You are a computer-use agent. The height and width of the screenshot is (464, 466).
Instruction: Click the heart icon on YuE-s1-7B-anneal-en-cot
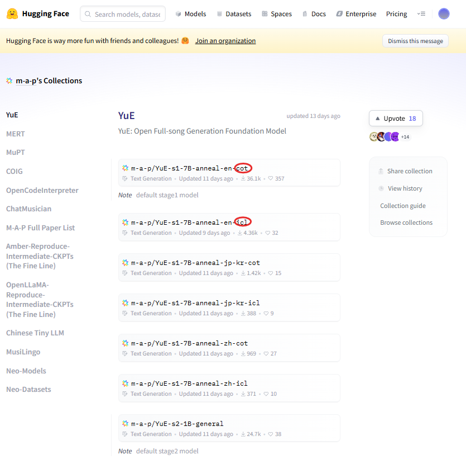click(x=271, y=178)
